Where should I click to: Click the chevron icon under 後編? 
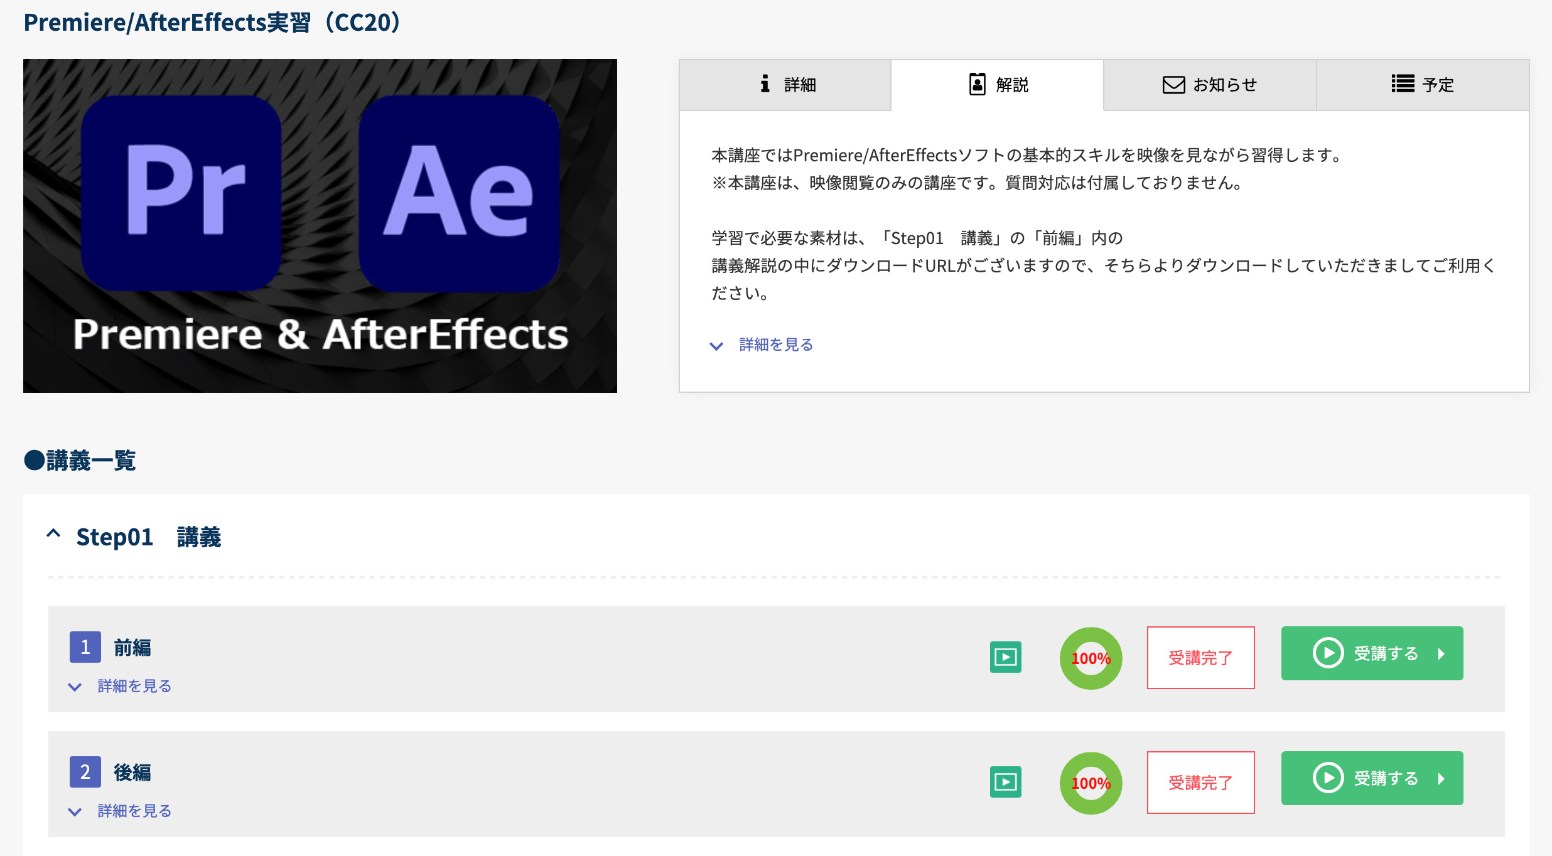(x=75, y=812)
